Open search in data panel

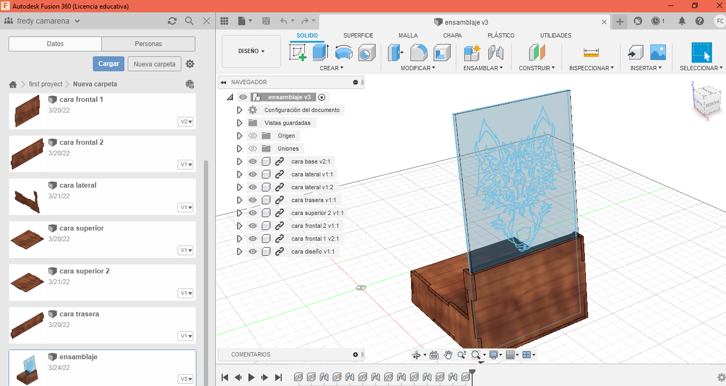[x=189, y=21]
